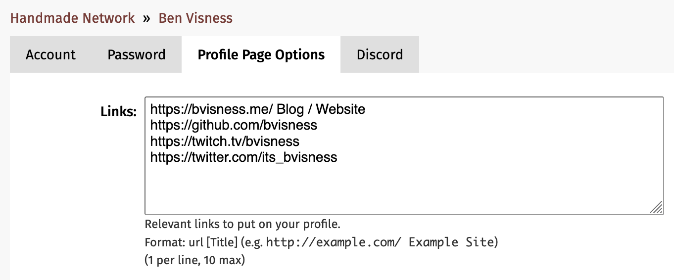Go to Ben Visness breadcrumb link
Screen dimensions: 674x280
[x=195, y=18]
